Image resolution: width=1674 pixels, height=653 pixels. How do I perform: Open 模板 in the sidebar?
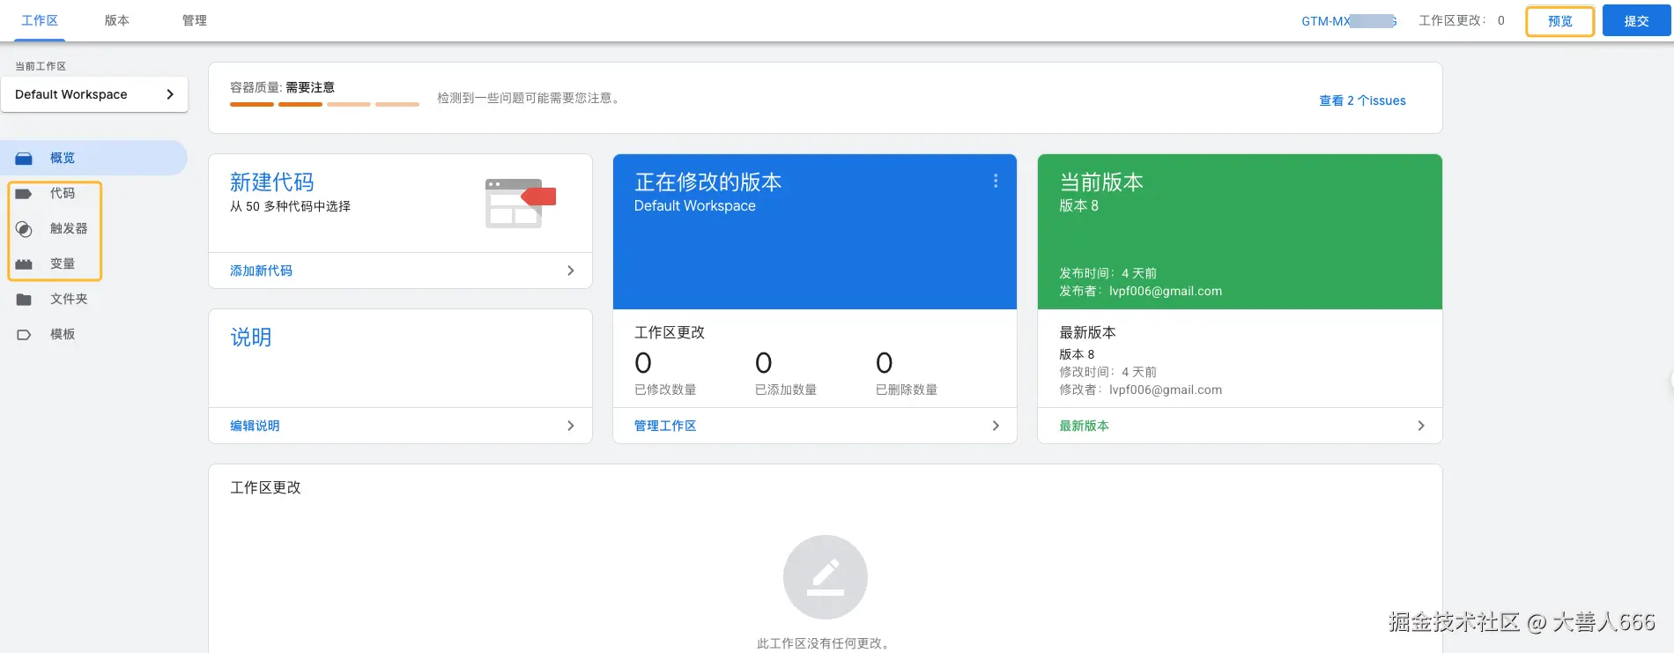click(x=63, y=334)
